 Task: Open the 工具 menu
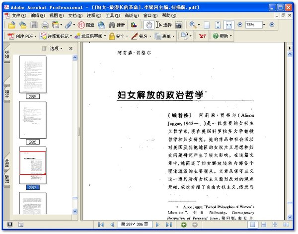point(113,15)
